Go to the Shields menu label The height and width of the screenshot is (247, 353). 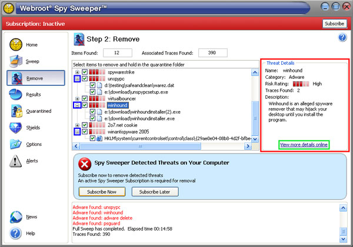coord(33,128)
